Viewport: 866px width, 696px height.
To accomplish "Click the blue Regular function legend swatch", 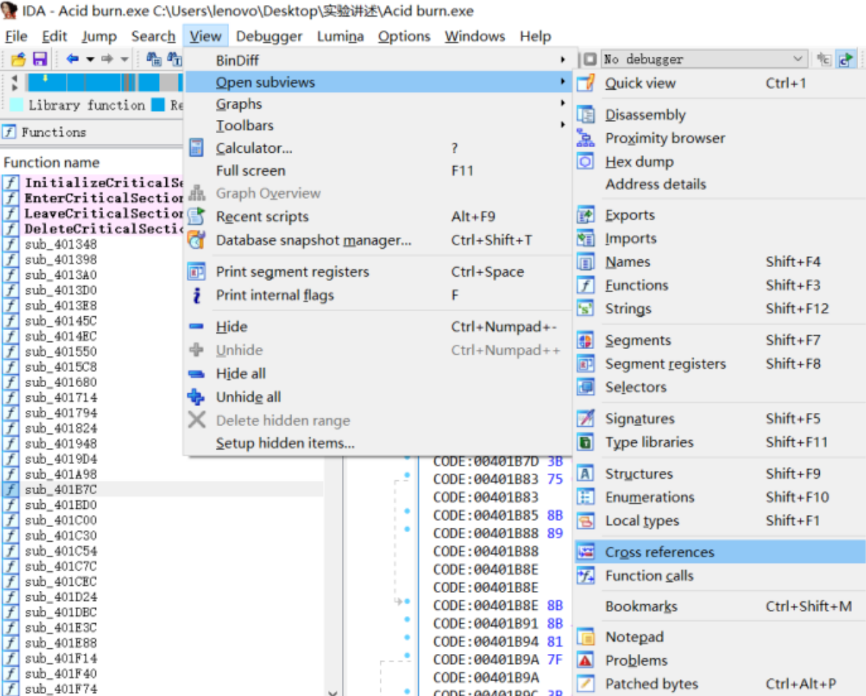I will pyautogui.click(x=158, y=105).
